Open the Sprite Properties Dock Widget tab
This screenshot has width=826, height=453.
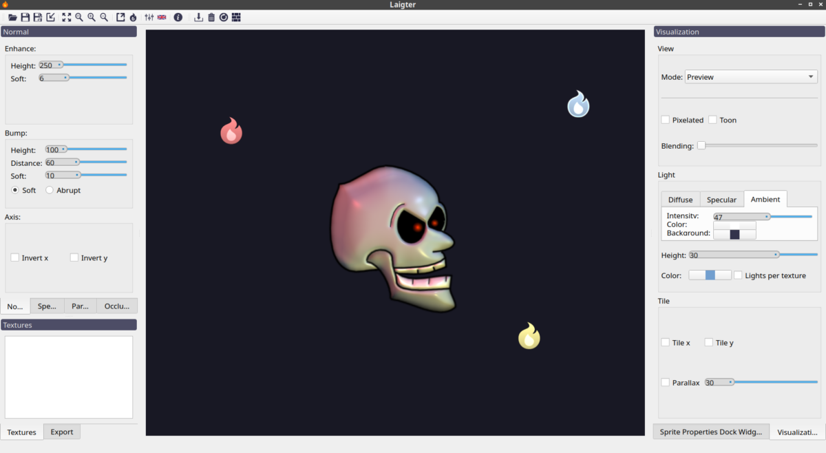click(711, 432)
